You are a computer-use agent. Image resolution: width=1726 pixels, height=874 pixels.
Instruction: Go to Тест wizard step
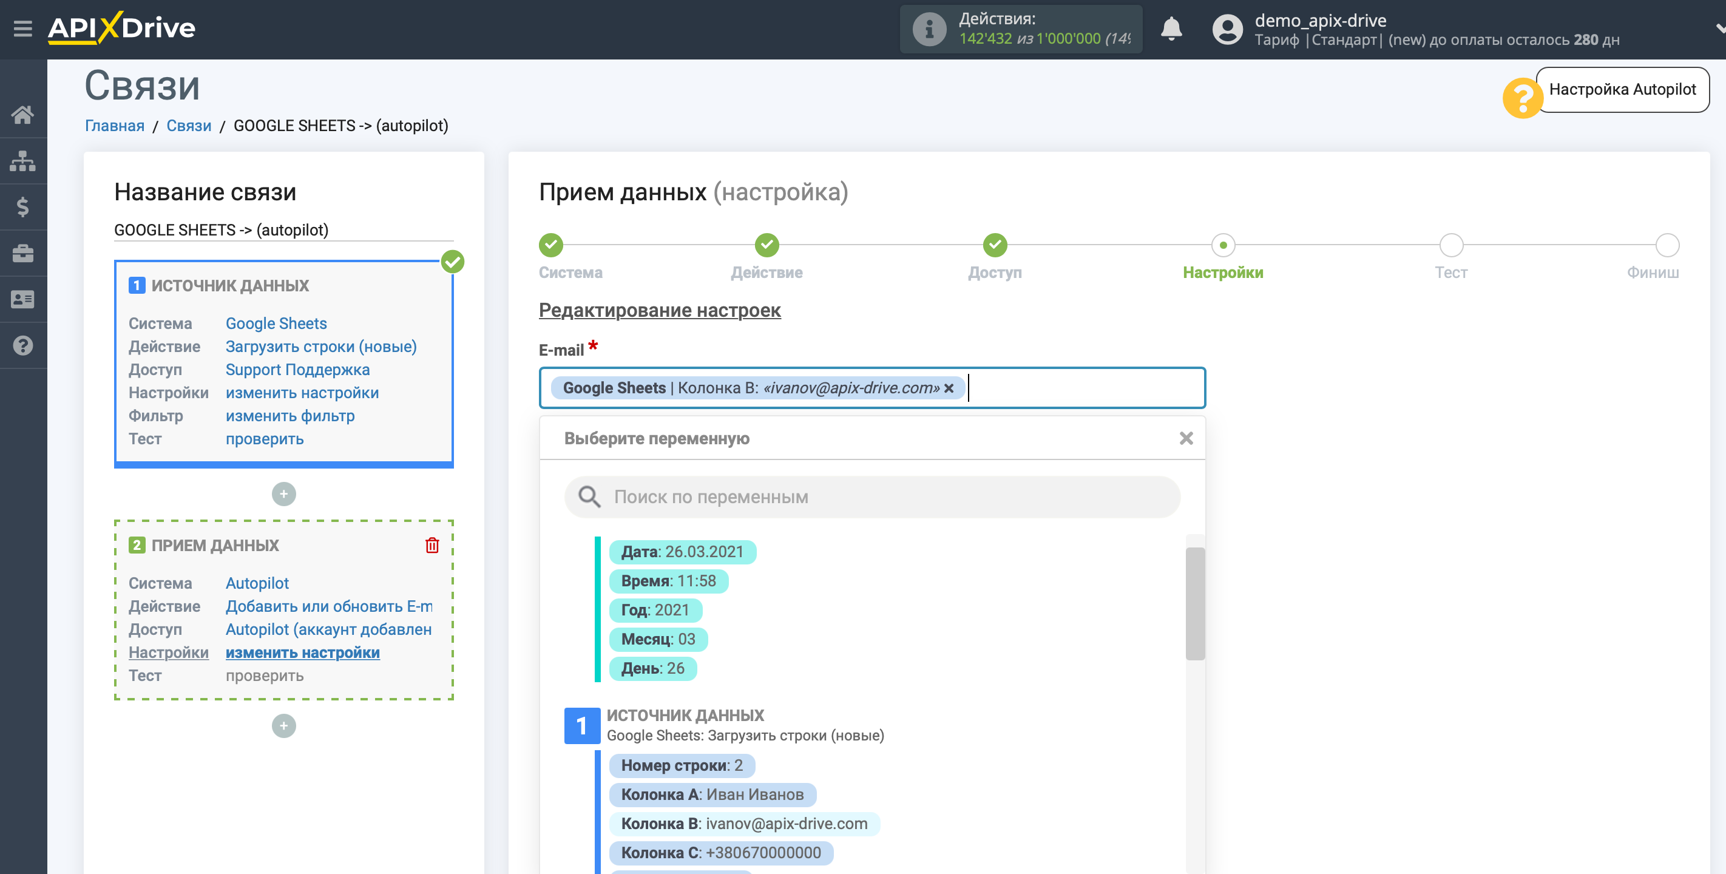tap(1451, 245)
